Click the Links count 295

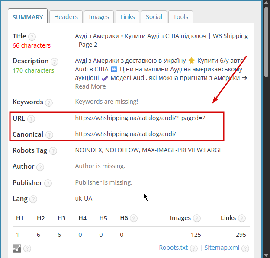[241, 235]
